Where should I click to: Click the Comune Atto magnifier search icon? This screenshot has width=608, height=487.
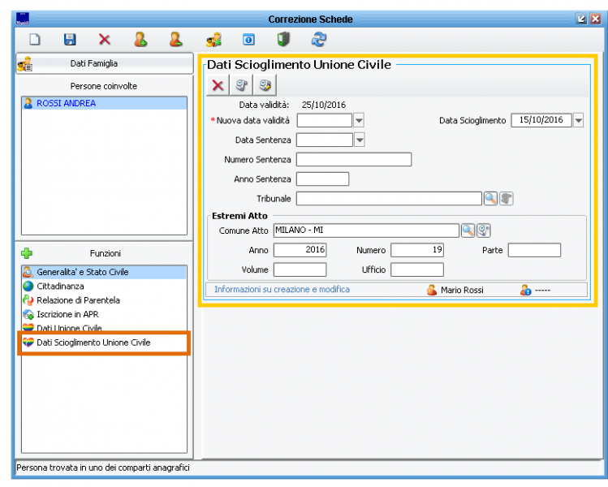click(468, 231)
